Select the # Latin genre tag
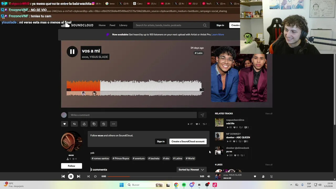This screenshot has height=189, width=336. tap(199, 53)
